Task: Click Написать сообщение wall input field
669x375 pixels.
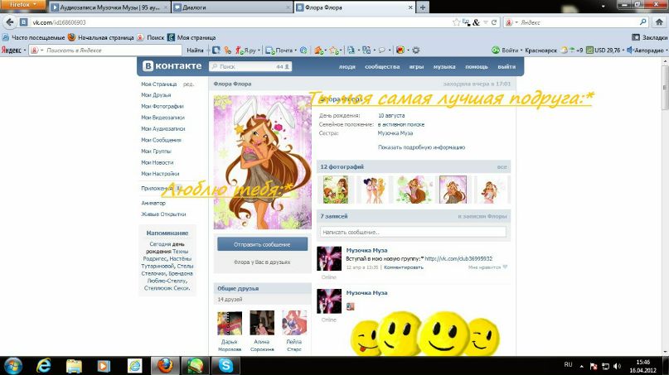Action: click(x=413, y=233)
